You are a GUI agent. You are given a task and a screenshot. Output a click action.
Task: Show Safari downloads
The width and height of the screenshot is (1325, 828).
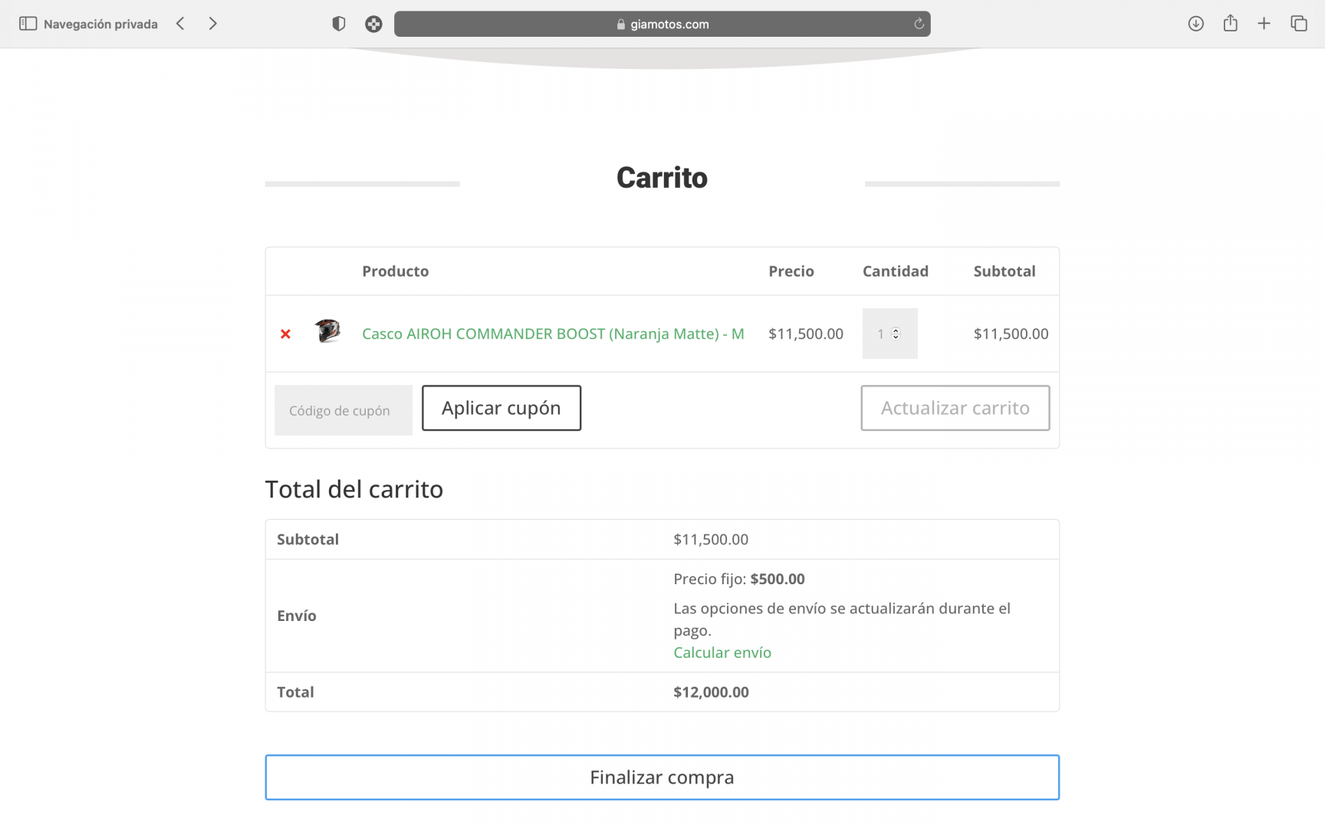1195,24
